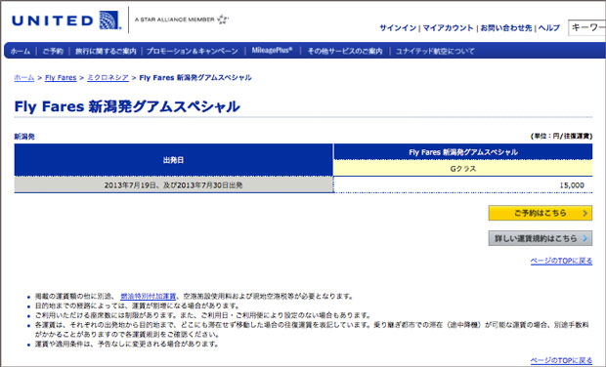
Task: Click the 単位：円/往復運賃 note
Action: (561, 136)
